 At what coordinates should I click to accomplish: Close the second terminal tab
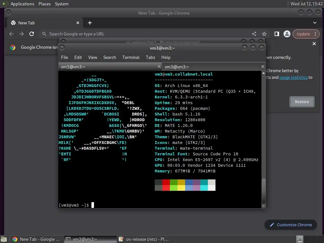point(263,66)
